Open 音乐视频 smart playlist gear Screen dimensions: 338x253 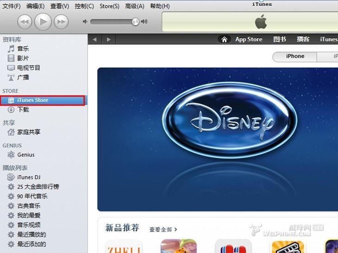coord(11,225)
